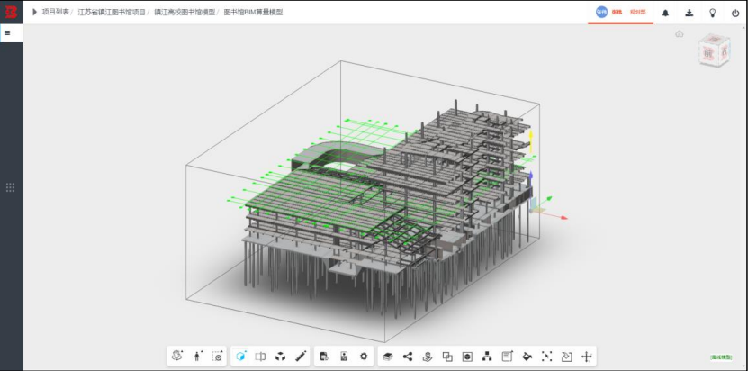This screenshot has width=748, height=371.
Task: Click the red user name text
Action: [617, 12]
